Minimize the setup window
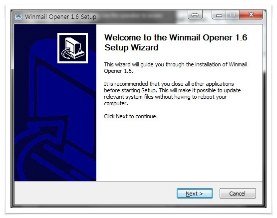The height and width of the screenshot is (218, 277). 219,15
